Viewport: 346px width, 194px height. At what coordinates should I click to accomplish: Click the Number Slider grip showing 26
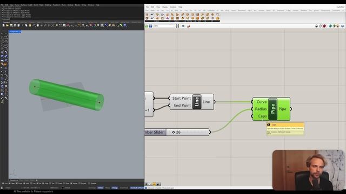174,132
